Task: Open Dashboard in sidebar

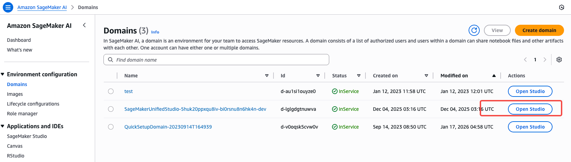Action: tap(19, 40)
